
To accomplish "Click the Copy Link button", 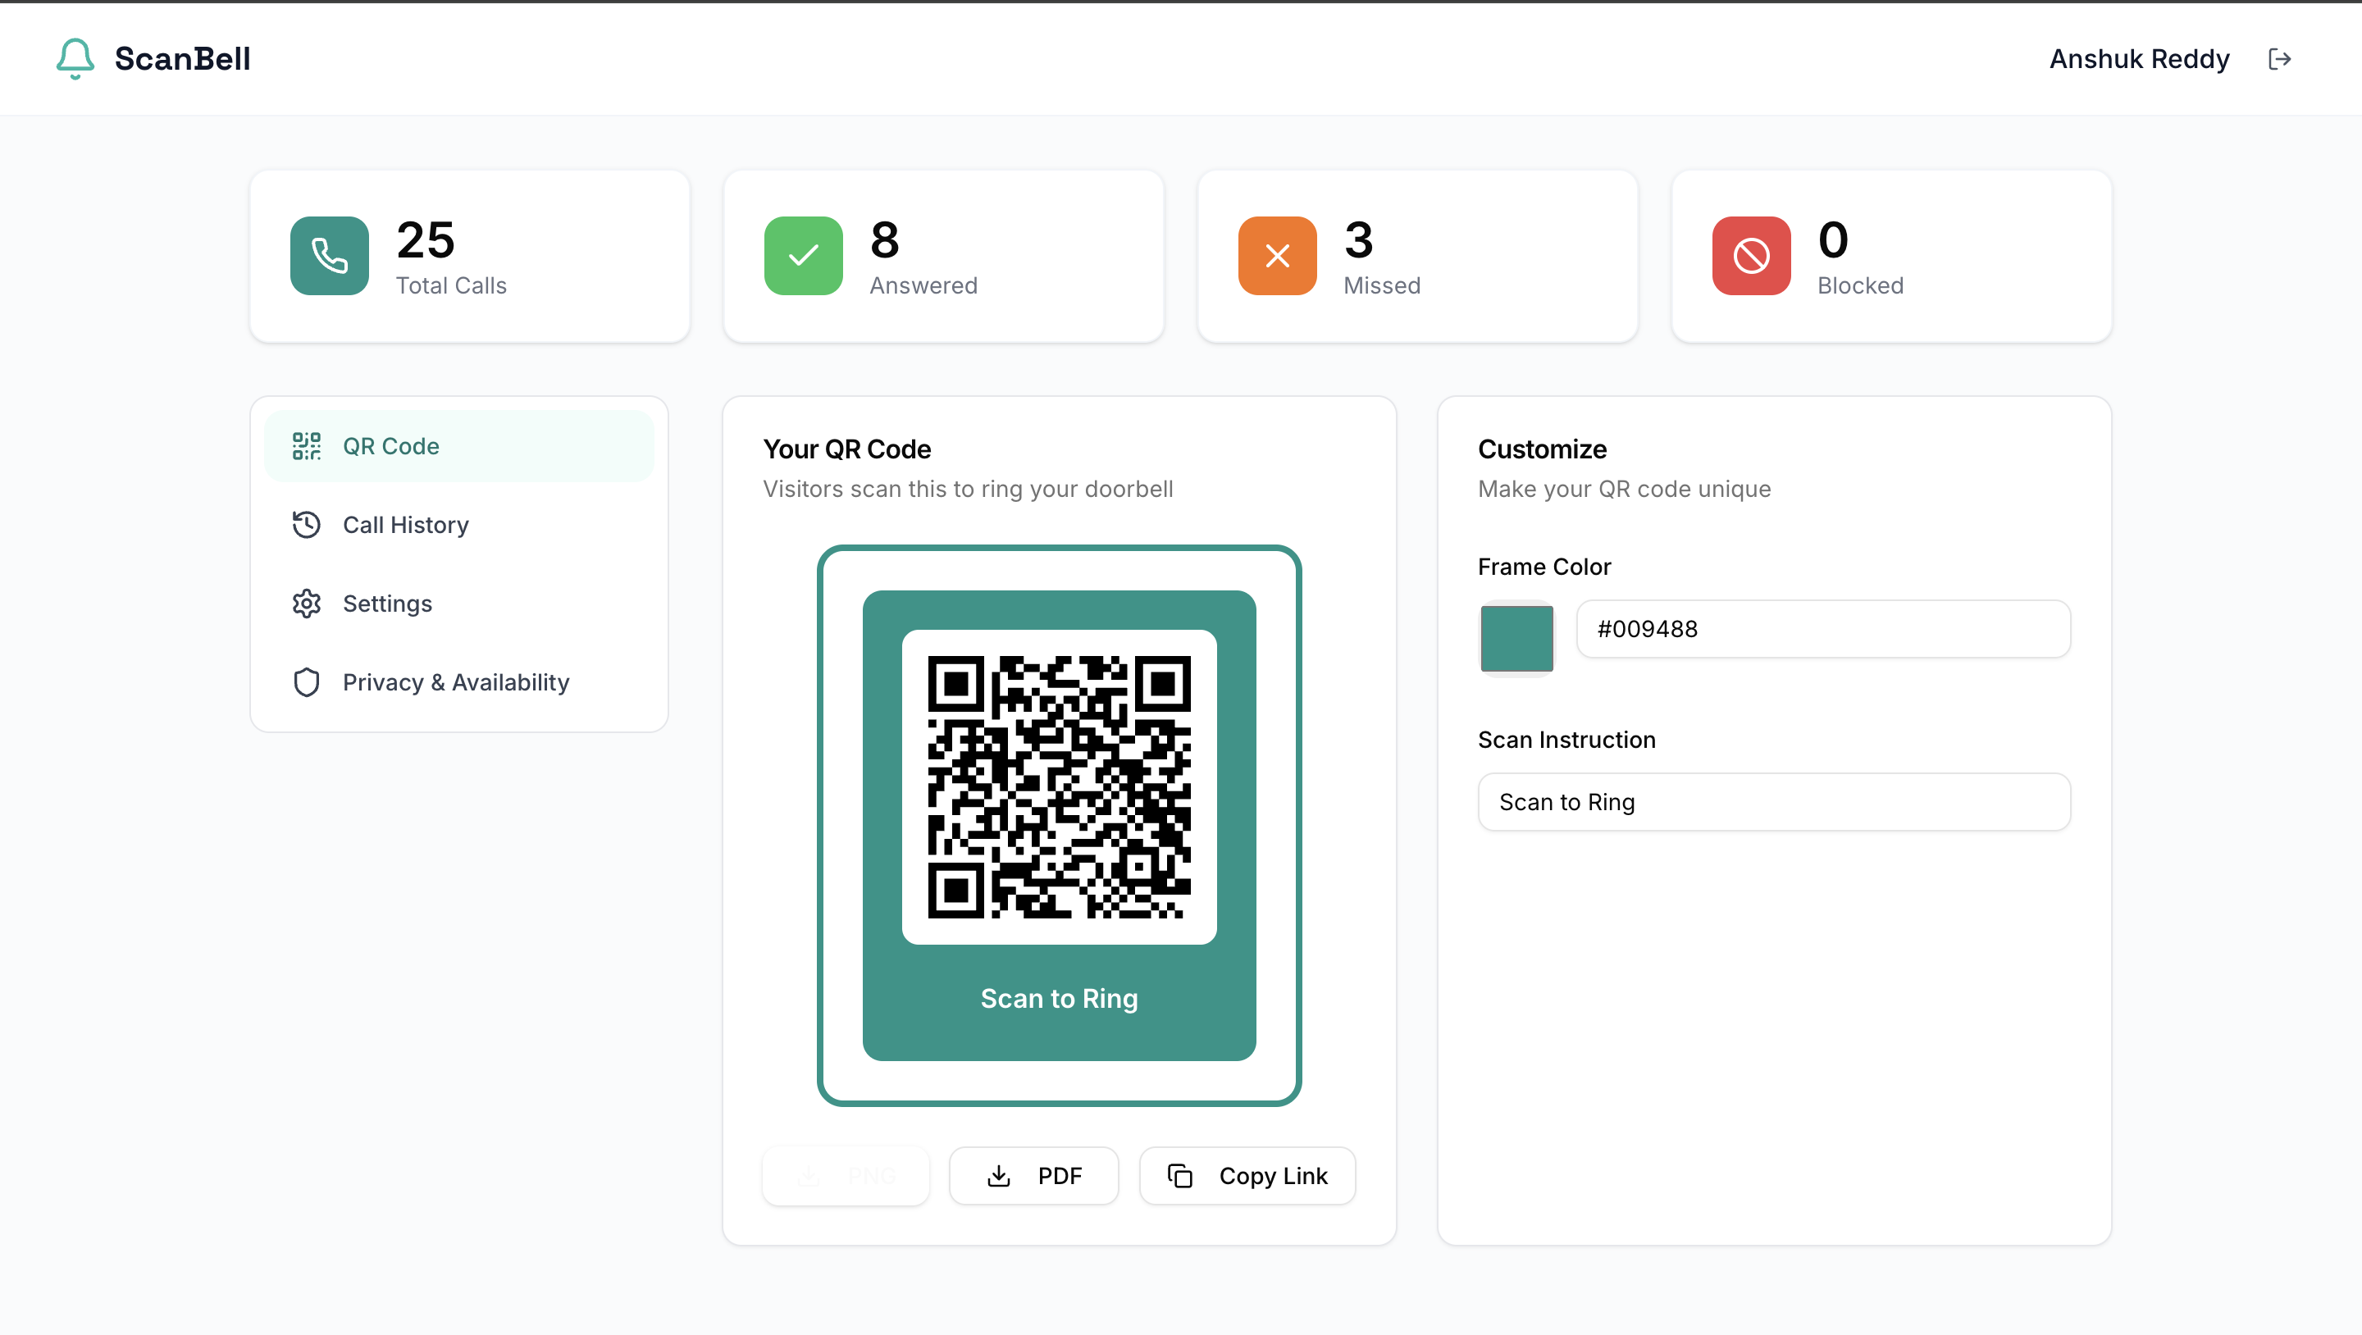I will (x=1247, y=1175).
